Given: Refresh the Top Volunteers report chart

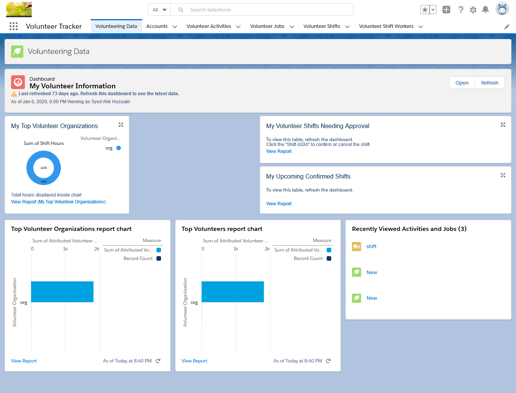Looking at the screenshot, I should 328,361.
